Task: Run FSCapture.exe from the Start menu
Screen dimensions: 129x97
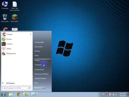Action: [17, 54]
